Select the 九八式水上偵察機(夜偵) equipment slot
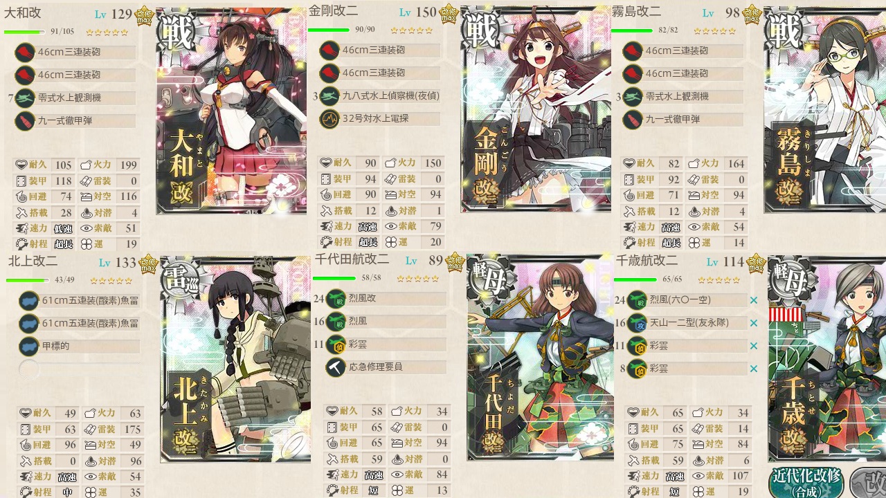 coord(380,95)
